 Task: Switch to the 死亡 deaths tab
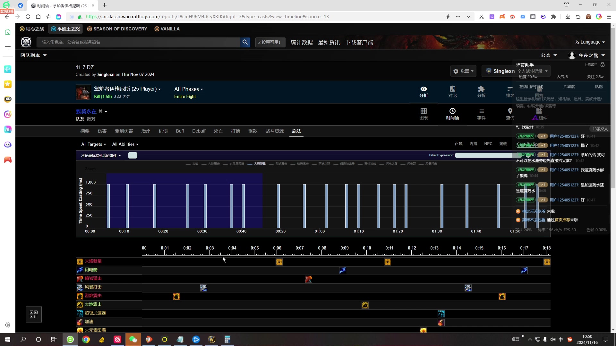point(218,131)
